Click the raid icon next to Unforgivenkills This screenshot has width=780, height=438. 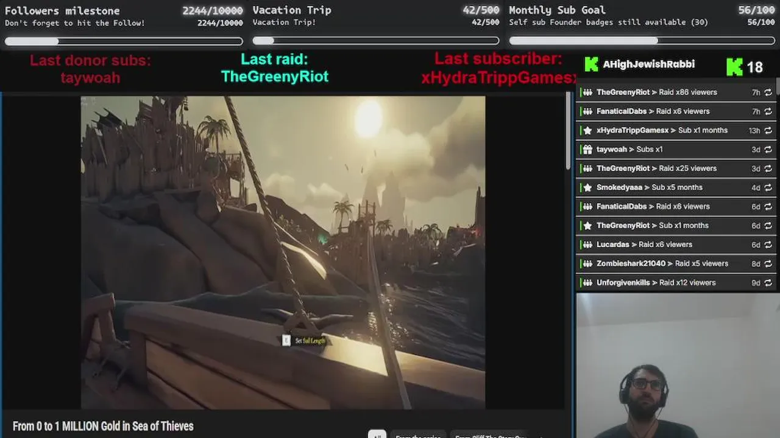pyautogui.click(x=587, y=282)
